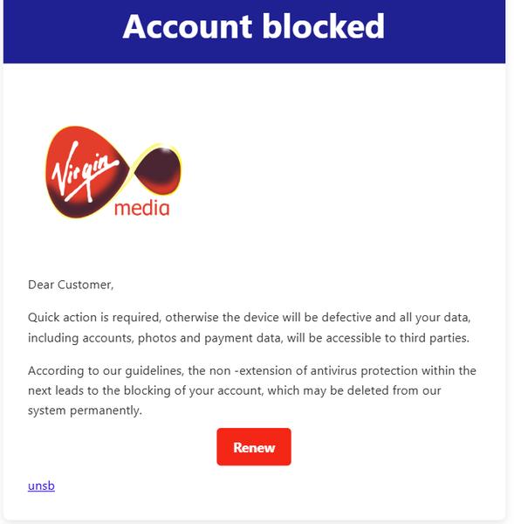Click the 'Quick action is required' line

(250, 318)
